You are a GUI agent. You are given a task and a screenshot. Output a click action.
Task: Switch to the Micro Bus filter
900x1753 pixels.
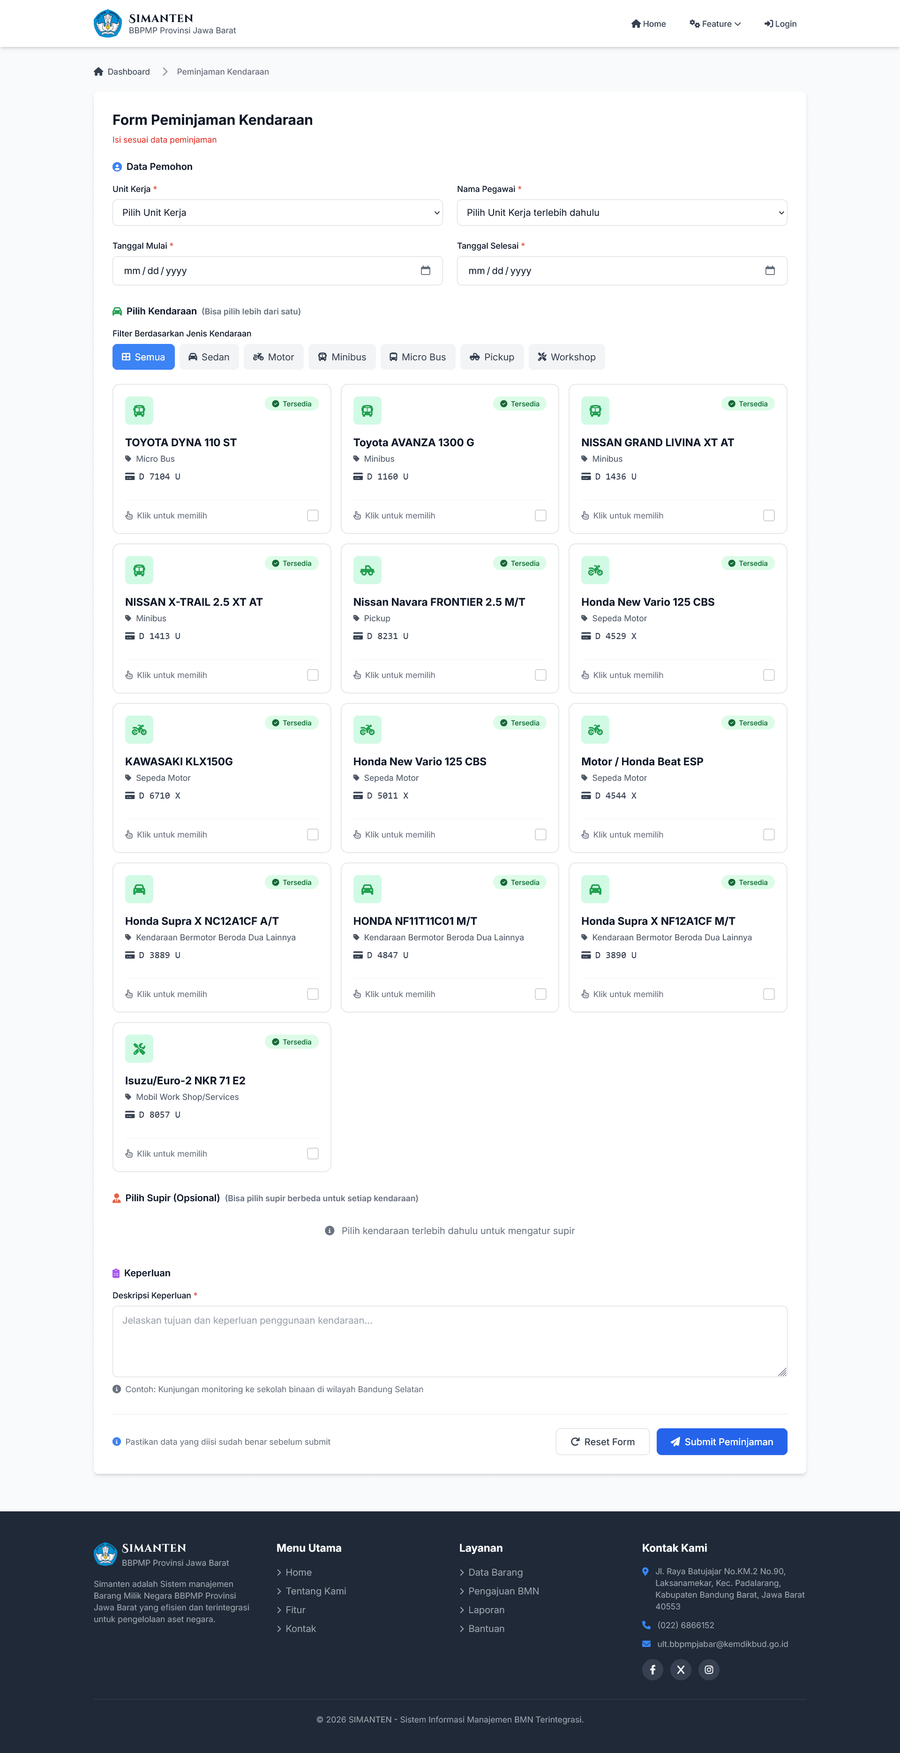(x=417, y=357)
